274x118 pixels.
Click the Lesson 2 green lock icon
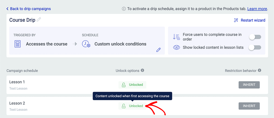tap(123, 106)
